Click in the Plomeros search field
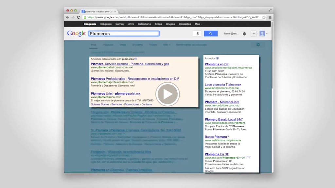Screen dimensions: 335x188 point(124,34)
